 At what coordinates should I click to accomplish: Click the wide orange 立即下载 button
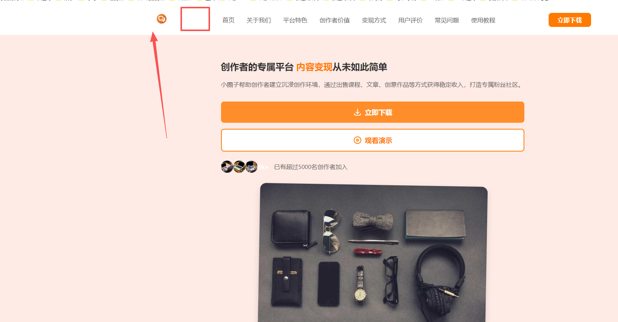[x=373, y=112]
